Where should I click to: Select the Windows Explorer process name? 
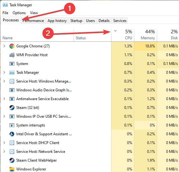tap(31, 169)
